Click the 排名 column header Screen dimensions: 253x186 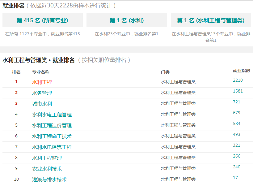click(16, 72)
